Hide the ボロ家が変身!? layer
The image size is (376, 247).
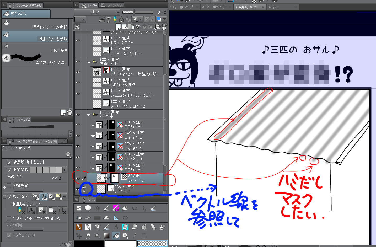78,83
